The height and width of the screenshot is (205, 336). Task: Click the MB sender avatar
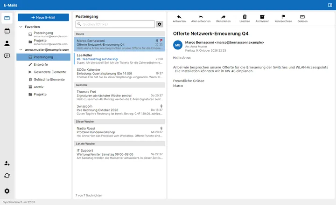[x=178, y=45]
